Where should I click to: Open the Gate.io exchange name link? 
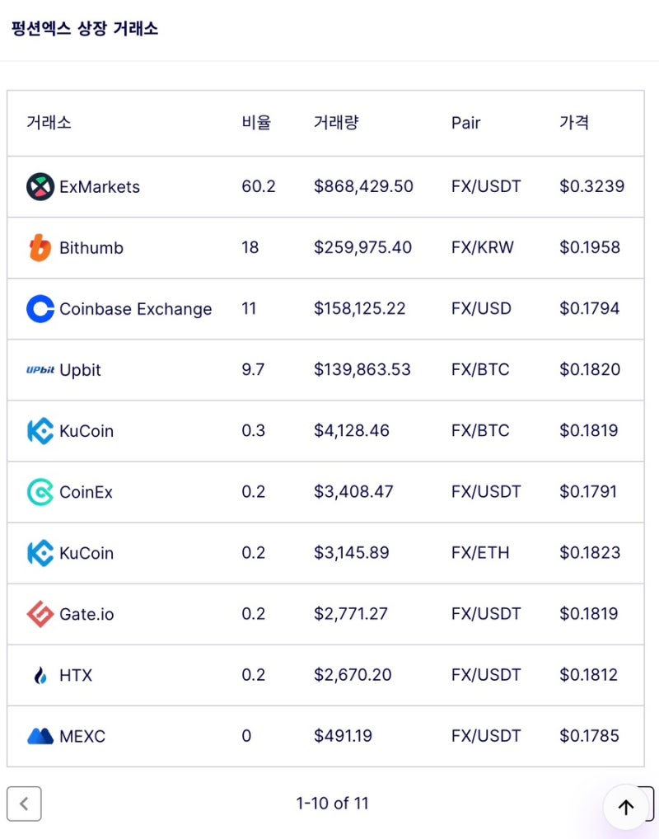point(86,614)
